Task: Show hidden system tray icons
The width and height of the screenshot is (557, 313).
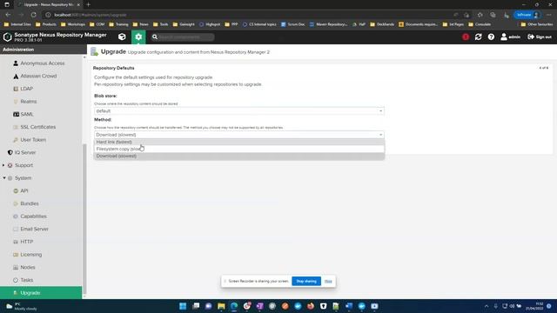Action: tap(487, 306)
